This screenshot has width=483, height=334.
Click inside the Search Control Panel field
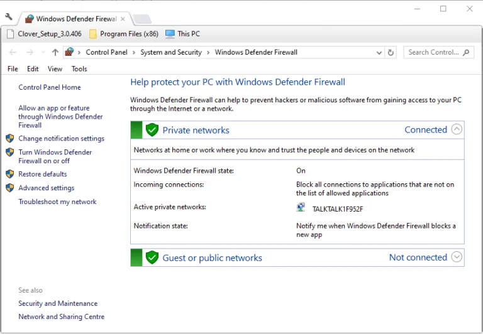pos(433,53)
